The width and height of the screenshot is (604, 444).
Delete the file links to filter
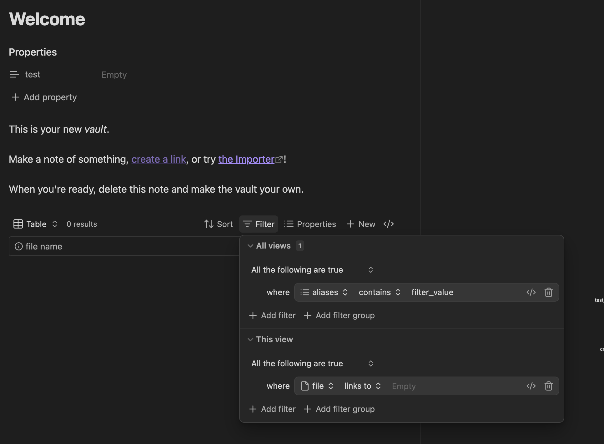click(x=548, y=386)
